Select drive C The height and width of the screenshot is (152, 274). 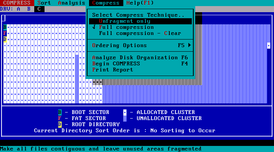39,9
